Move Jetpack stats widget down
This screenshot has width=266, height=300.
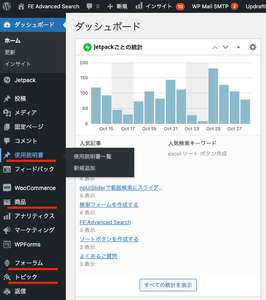(x=225, y=47)
